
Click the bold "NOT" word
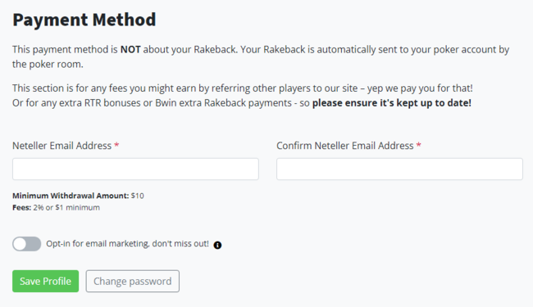click(130, 49)
